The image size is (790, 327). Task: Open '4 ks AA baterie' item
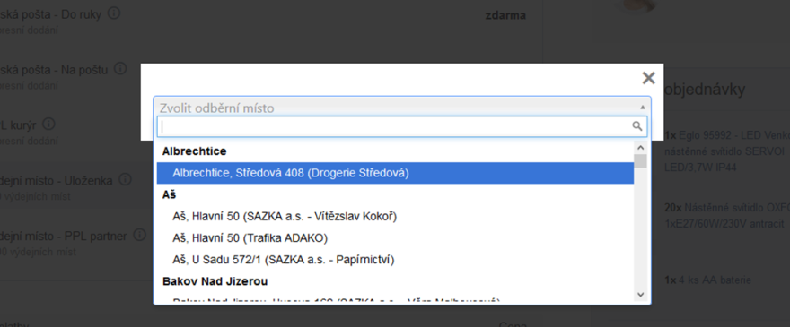pos(715,280)
